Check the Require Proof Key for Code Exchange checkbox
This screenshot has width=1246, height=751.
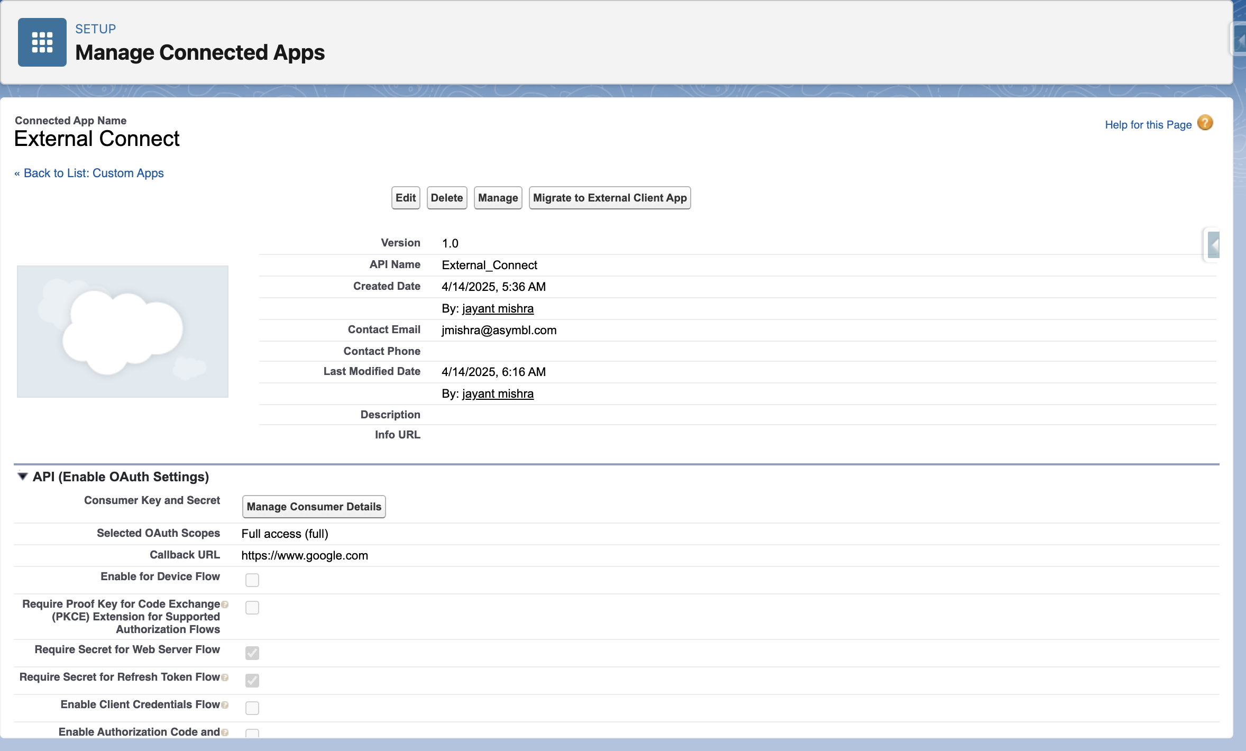tap(252, 607)
